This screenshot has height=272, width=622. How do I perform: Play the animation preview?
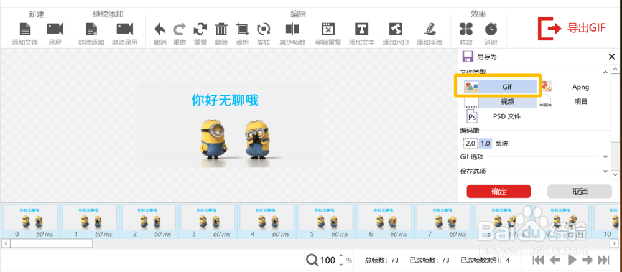(571, 260)
